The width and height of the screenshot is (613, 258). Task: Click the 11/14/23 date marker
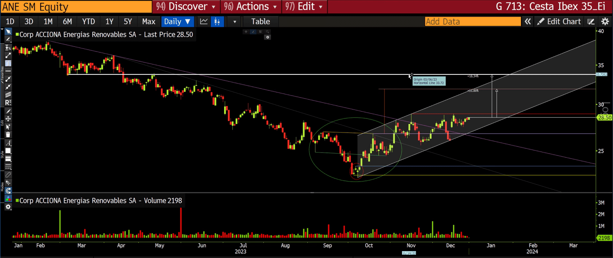pos(409,253)
